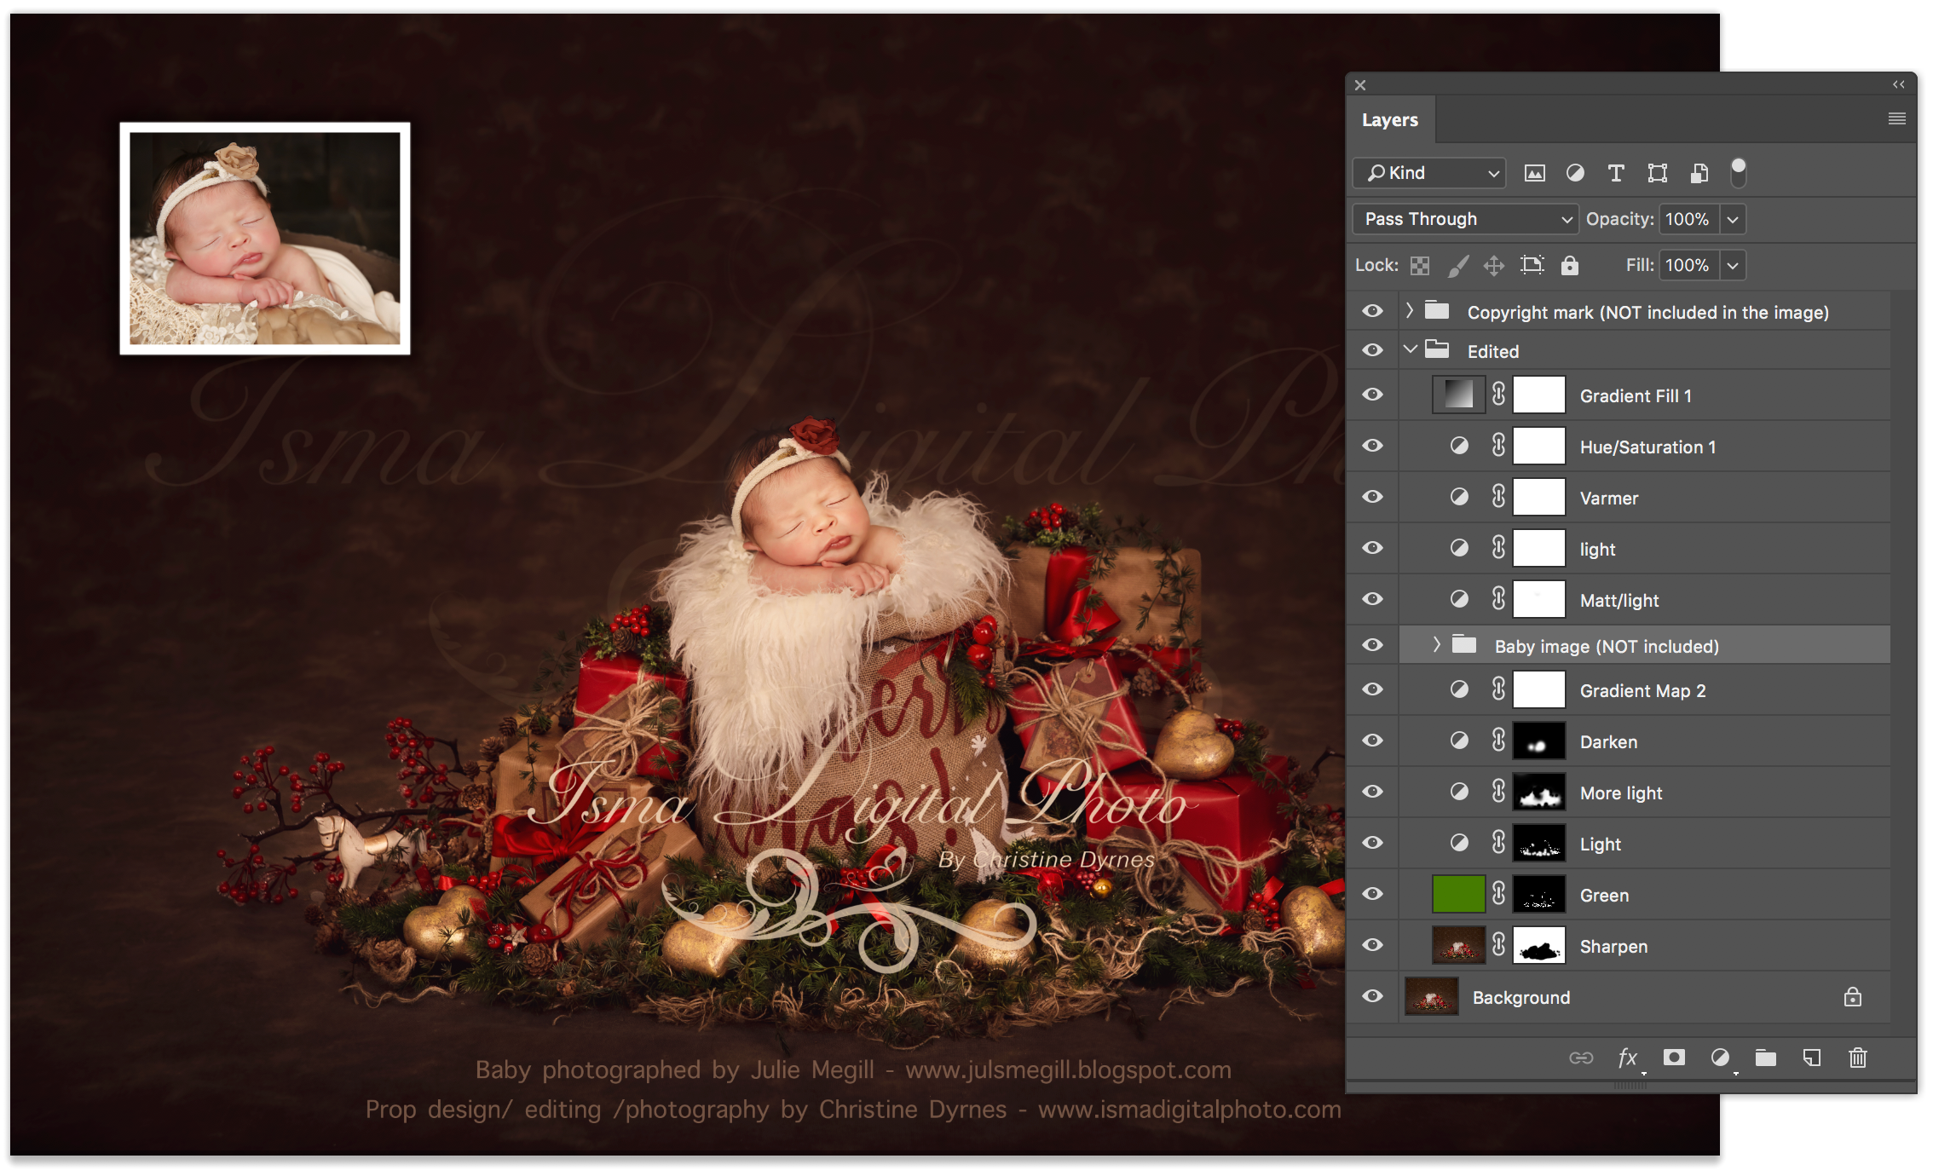Hide the Varmer layer
1933x1176 pixels.
(1372, 497)
